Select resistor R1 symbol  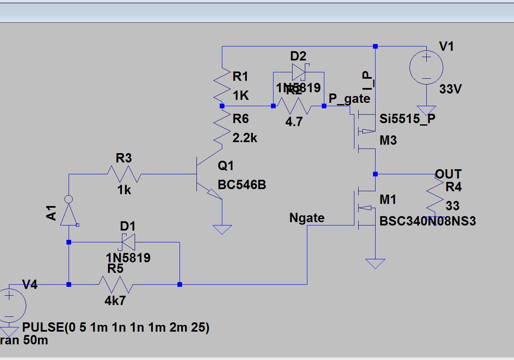(x=222, y=84)
